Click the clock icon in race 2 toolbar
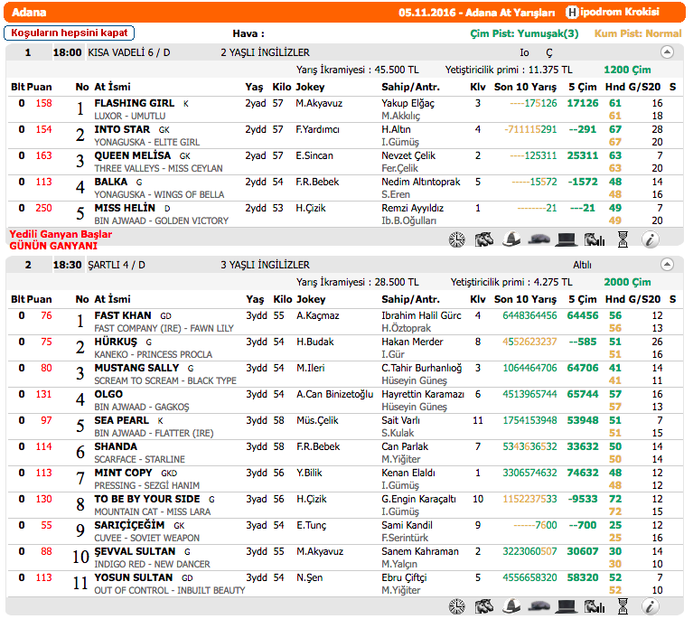Viewport: 693px width, 619px height. click(x=457, y=605)
